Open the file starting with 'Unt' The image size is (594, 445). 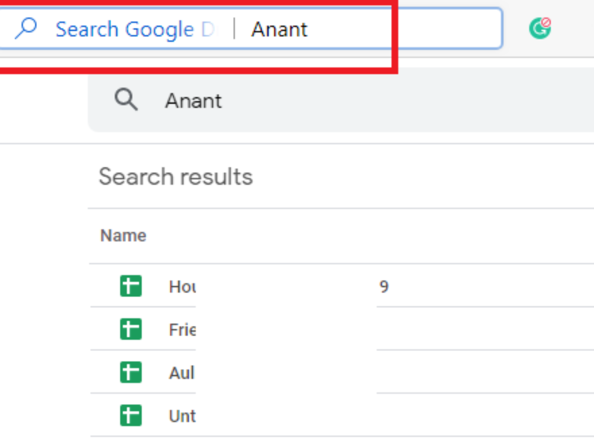point(182,416)
